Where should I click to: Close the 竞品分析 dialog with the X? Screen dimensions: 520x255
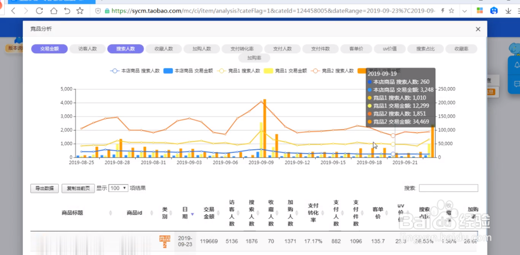(478, 29)
